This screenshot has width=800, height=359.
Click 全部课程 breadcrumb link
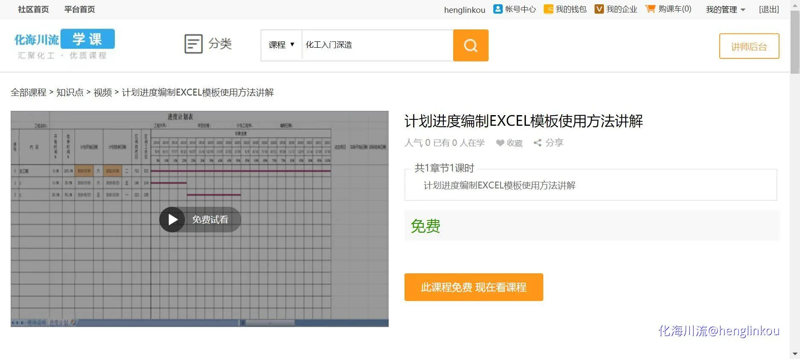29,93
